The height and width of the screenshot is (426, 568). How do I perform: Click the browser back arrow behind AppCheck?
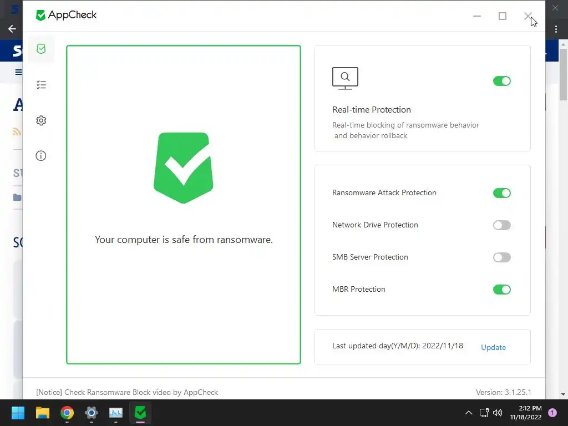[12, 29]
